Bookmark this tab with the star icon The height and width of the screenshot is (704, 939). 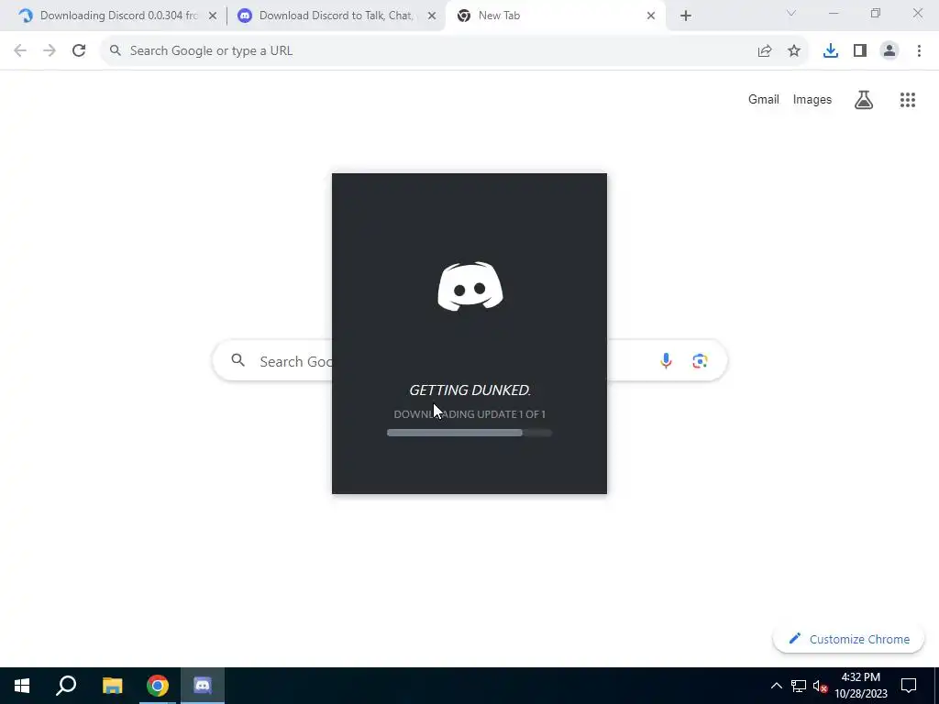click(x=794, y=51)
